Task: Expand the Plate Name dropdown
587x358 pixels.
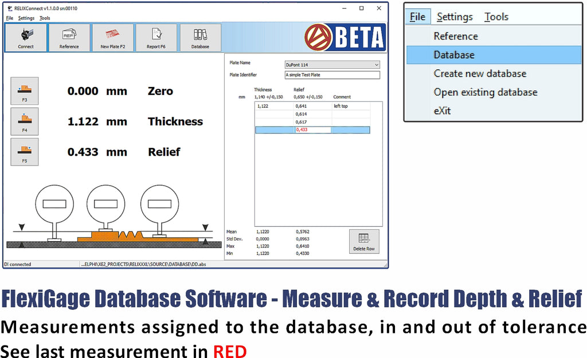Action: coord(376,65)
